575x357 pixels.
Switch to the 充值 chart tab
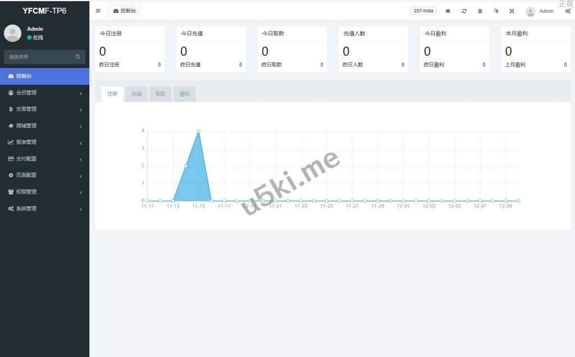click(x=136, y=94)
